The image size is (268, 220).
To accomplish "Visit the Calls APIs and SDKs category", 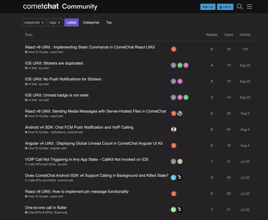I will point(40,164).
